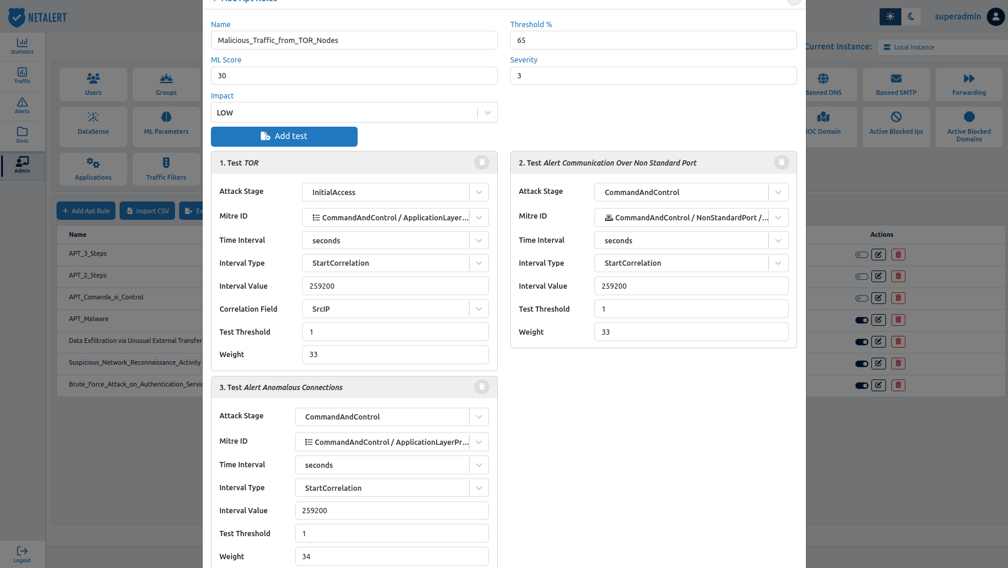
Task: Open test 2 Mitre ID NonStandardPort dropdown
Action: 692,217
